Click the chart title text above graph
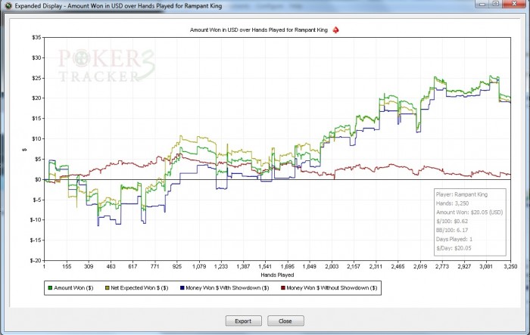 point(259,30)
